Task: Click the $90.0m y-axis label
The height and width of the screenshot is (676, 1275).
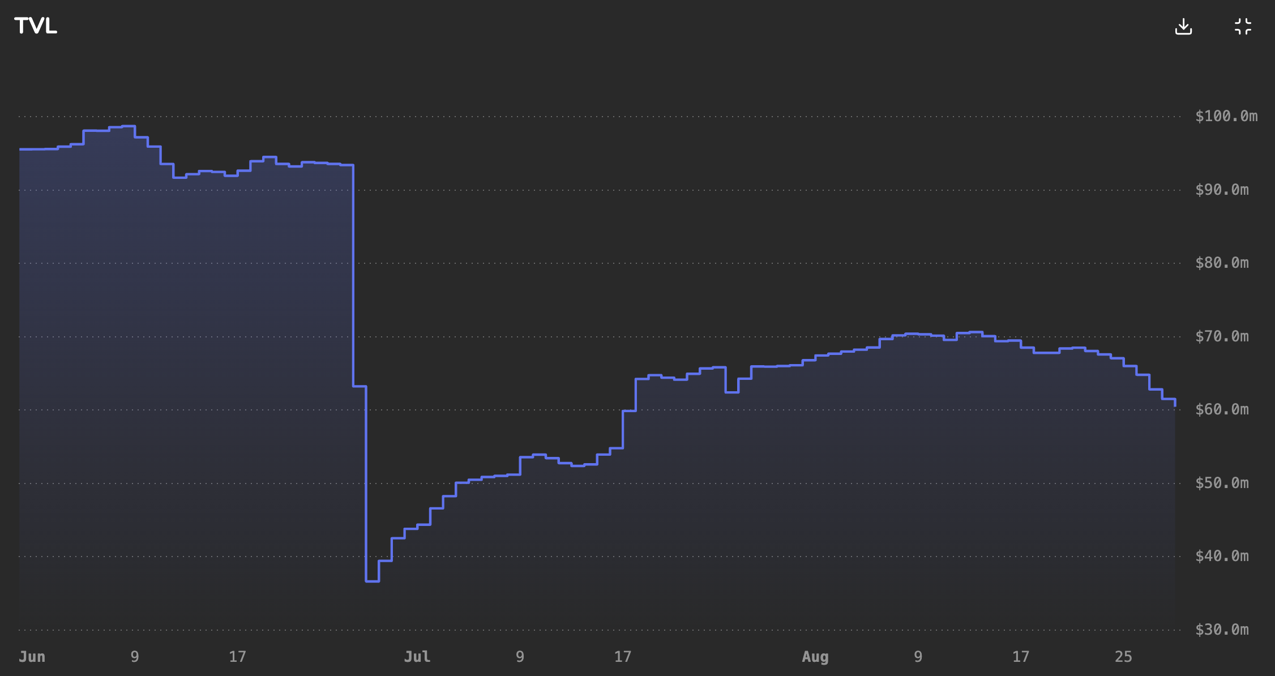Action: (1221, 190)
